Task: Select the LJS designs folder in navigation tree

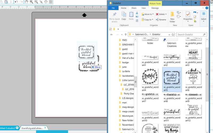Action: click(x=128, y=98)
